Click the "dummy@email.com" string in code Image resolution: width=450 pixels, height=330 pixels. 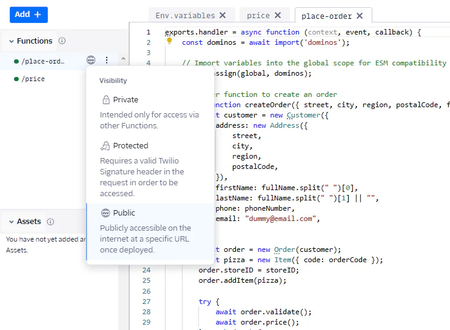tap(280, 219)
